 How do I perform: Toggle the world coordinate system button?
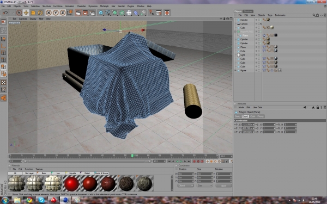(x=70, y=13)
